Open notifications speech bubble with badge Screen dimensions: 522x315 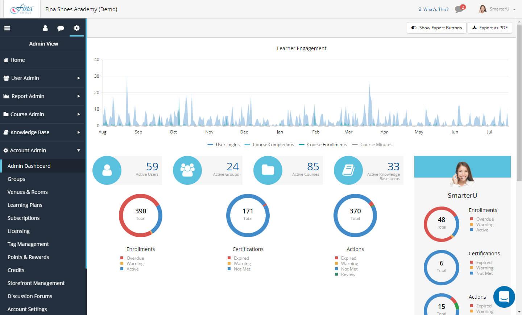pos(460,9)
